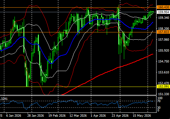Click the yellow 152.091 price label

coord(163,87)
